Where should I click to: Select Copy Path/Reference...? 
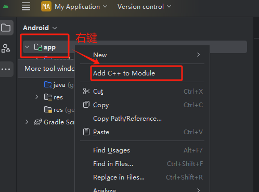pyautogui.click(x=142, y=119)
